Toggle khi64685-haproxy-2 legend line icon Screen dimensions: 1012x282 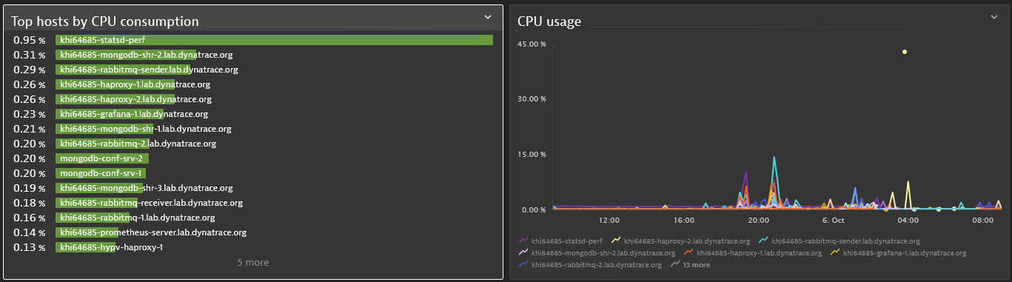click(616, 241)
